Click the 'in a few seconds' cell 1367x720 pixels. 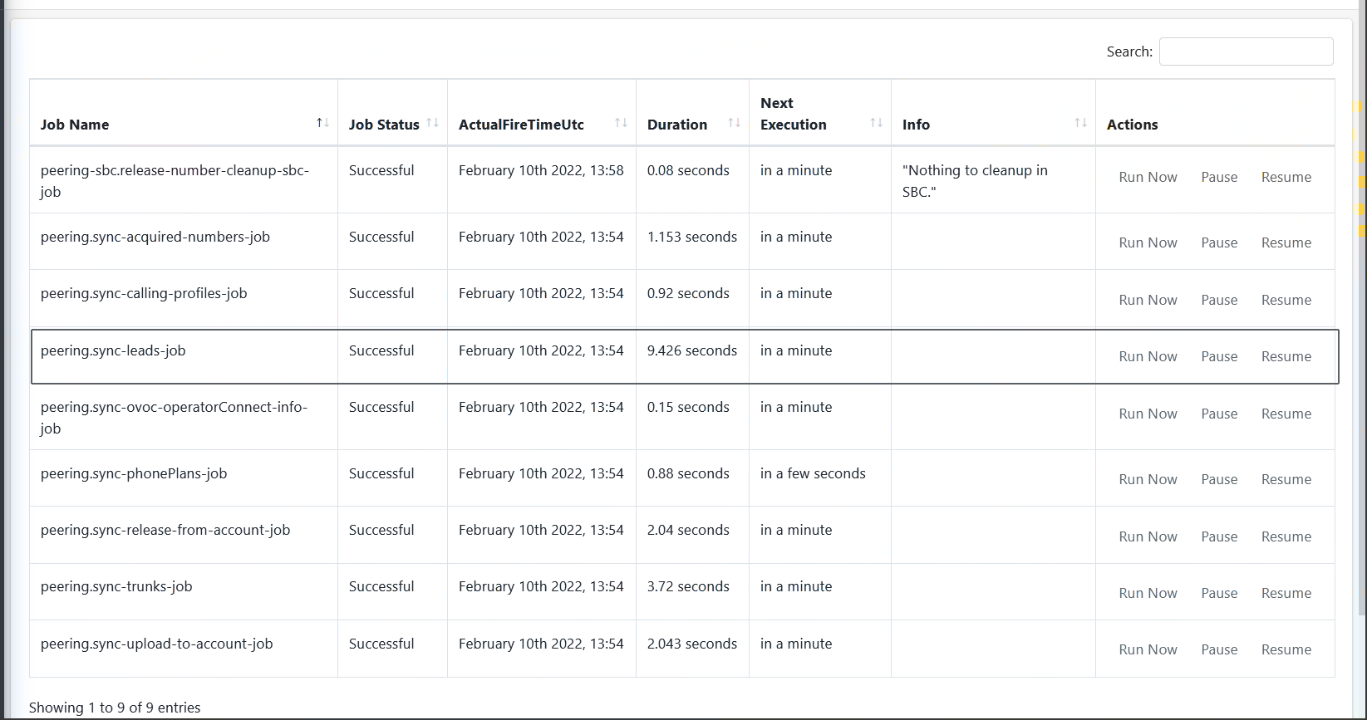click(813, 473)
